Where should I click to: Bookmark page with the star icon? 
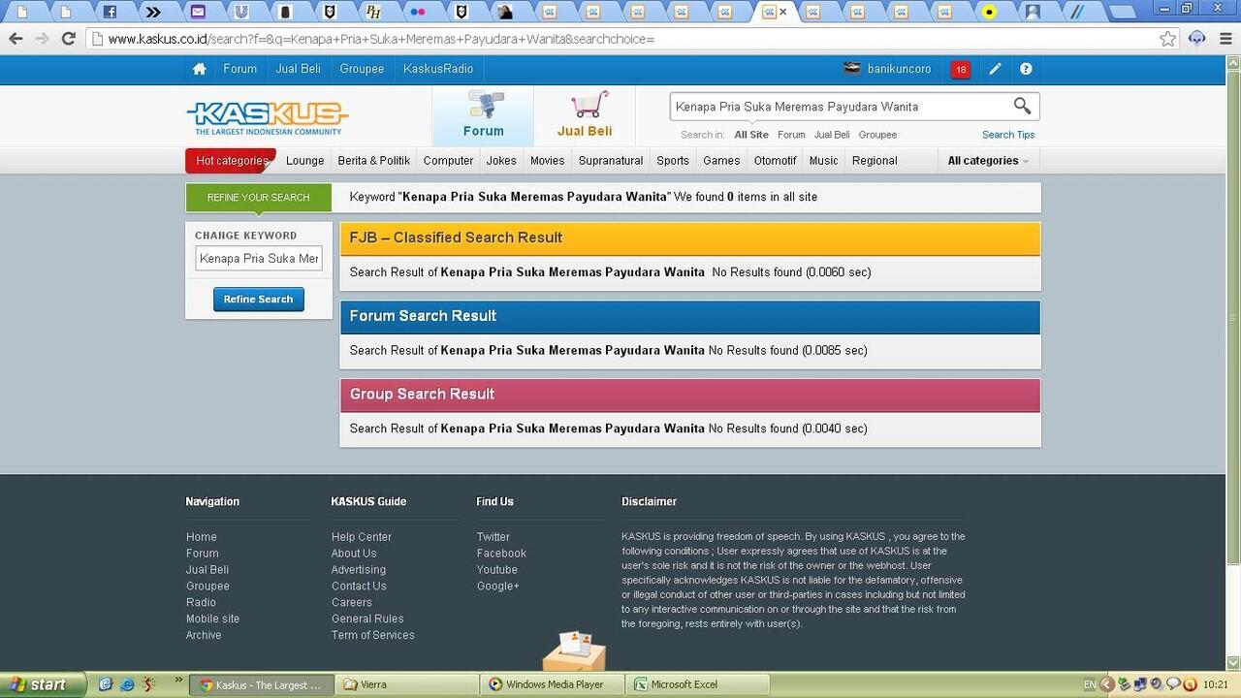pos(1168,39)
